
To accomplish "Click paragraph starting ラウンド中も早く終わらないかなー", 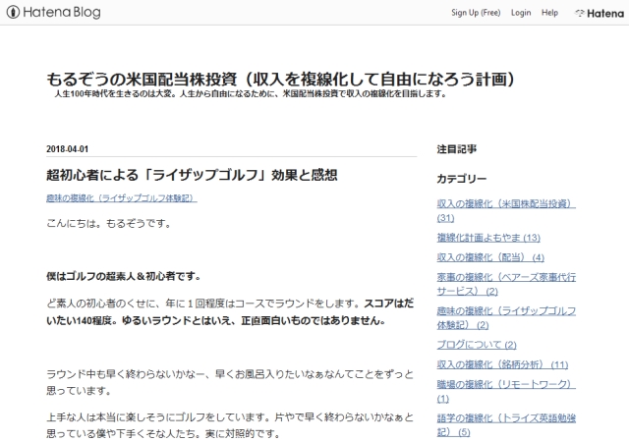I will pos(230,382).
